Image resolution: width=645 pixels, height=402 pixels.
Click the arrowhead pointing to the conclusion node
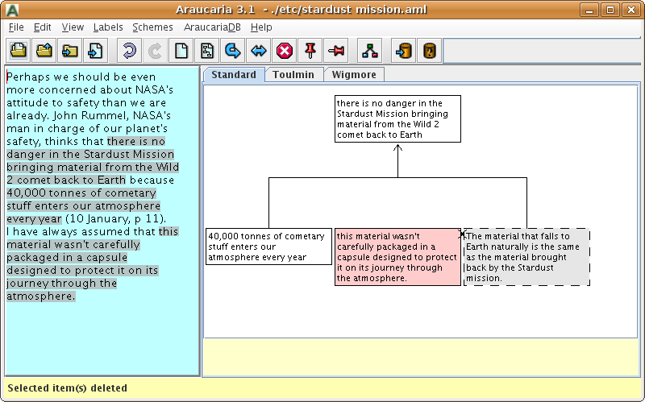tap(397, 147)
